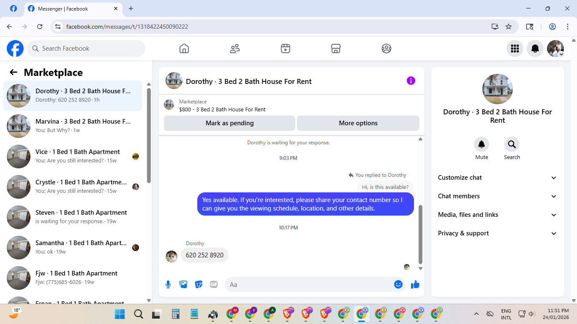This screenshot has width=577, height=324.
Task: Open Chrome profile icon
Action: (x=553, y=27)
